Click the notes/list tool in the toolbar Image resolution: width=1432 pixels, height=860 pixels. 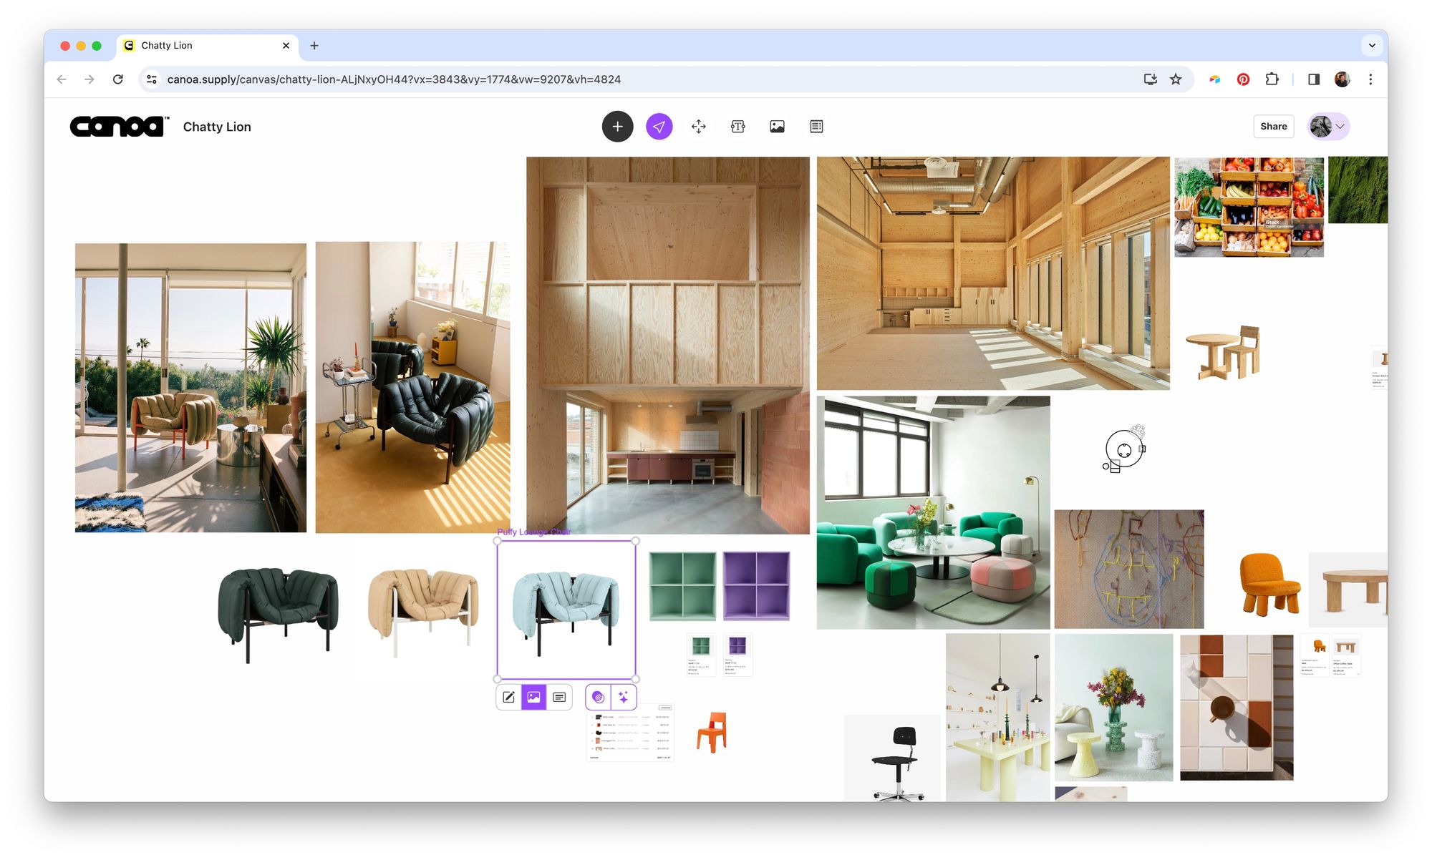pyautogui.click(x=816, y=127)
